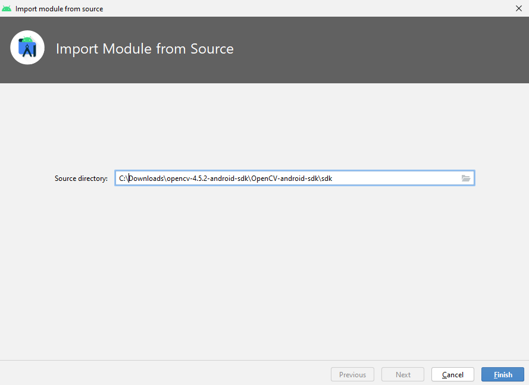
Task: Place cursor in the 'Downloads' path segment
Action: [x=146, y=178]
